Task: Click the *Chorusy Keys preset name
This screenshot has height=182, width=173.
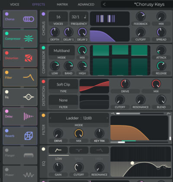Action: pyautogui.click(x=149, y=4)
